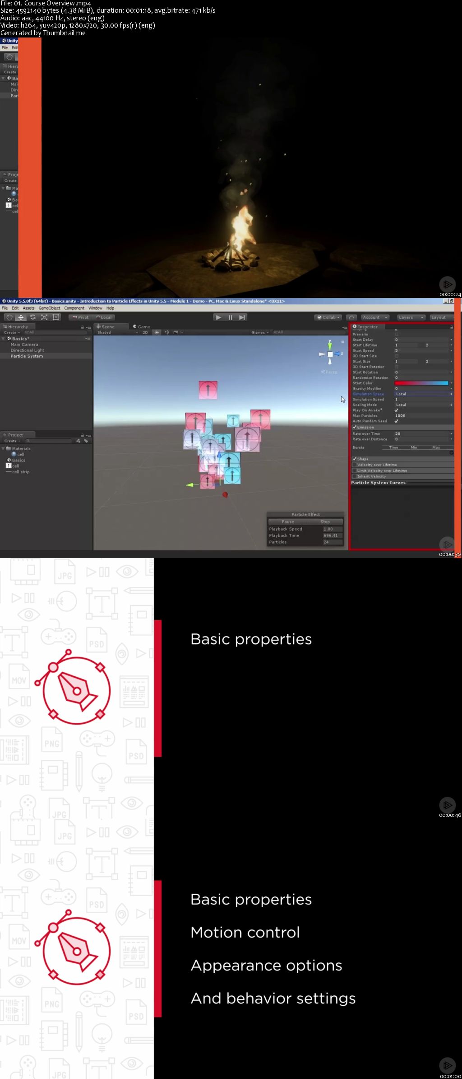Uncheck Auto Random Seed
This screenshot has width=462, height=1079.
point(397,421)
